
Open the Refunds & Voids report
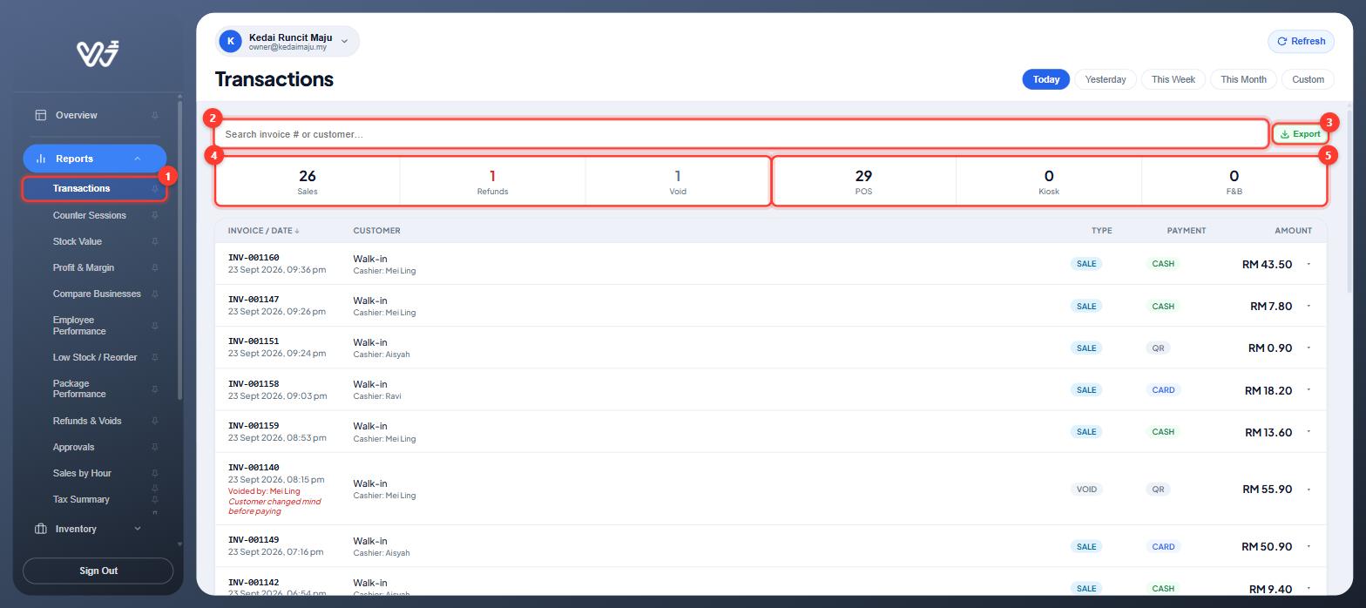click(87, 421)
